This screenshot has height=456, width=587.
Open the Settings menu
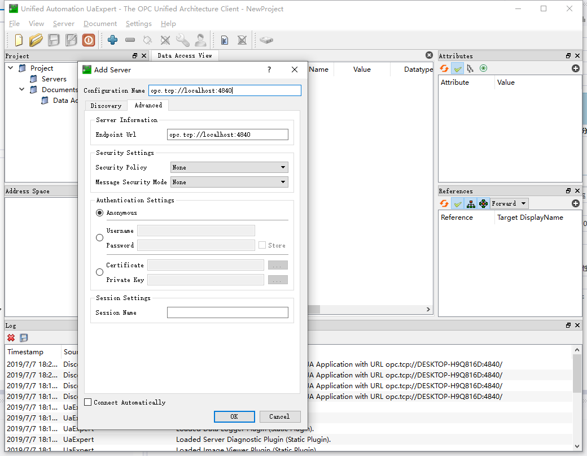138,24
